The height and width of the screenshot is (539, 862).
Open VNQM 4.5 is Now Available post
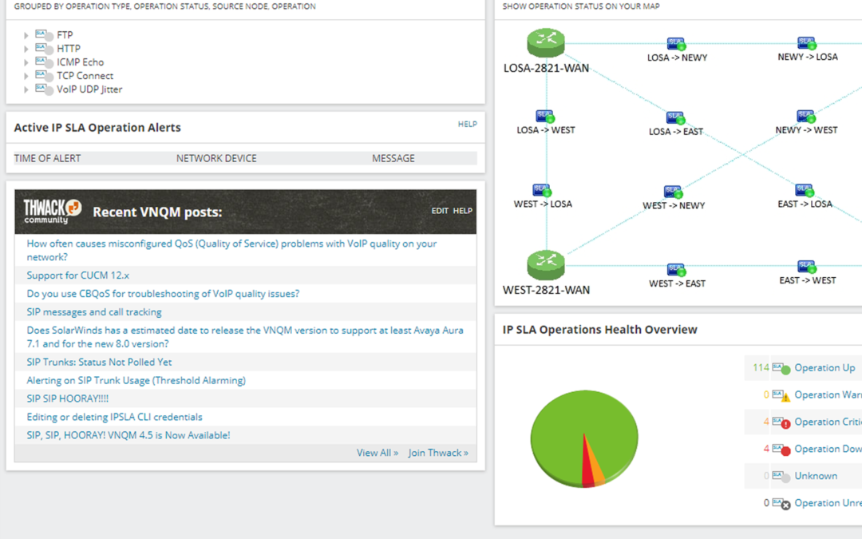(128, 435)
